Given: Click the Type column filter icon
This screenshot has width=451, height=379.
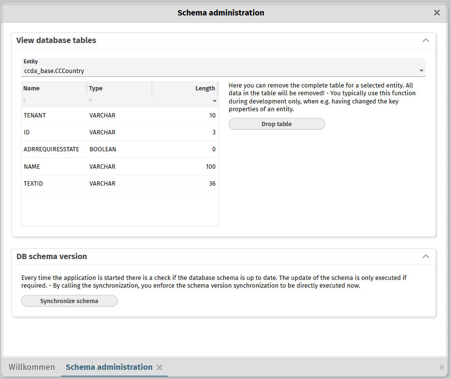Looking at the screenshot, I should (x=90, y=101).
